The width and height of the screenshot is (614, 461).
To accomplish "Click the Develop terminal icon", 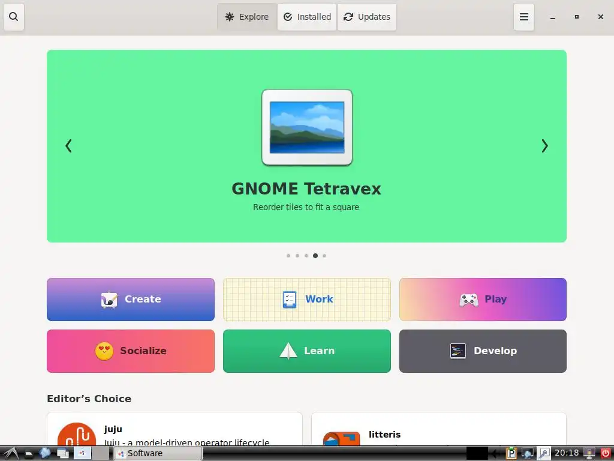I will [x=458, y=351].
